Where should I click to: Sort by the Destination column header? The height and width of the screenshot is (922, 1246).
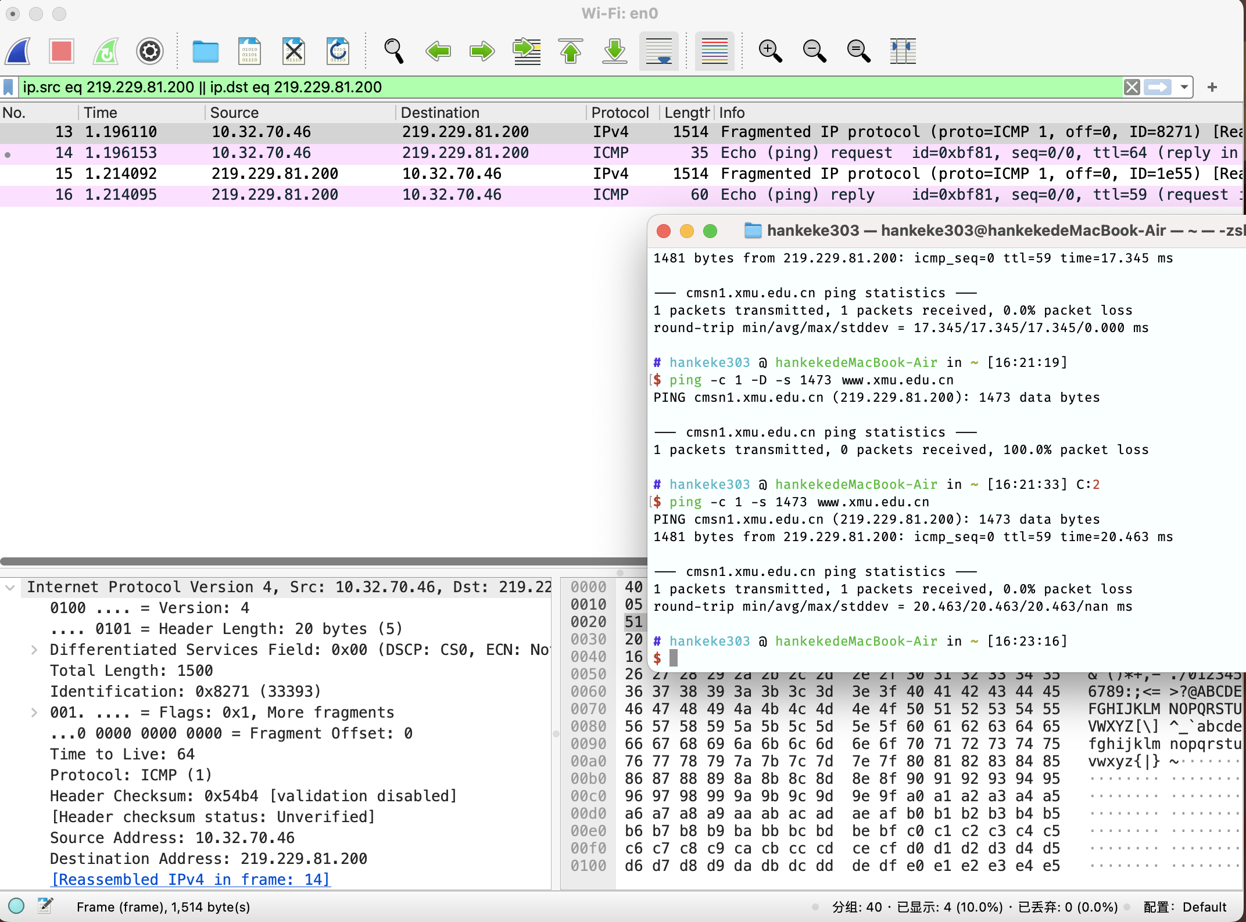(491, 113)
